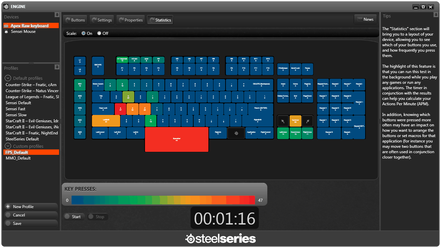Viewport: 441px width, 248px height.
Task: Open the News button
Action: [x=365, y=19]
